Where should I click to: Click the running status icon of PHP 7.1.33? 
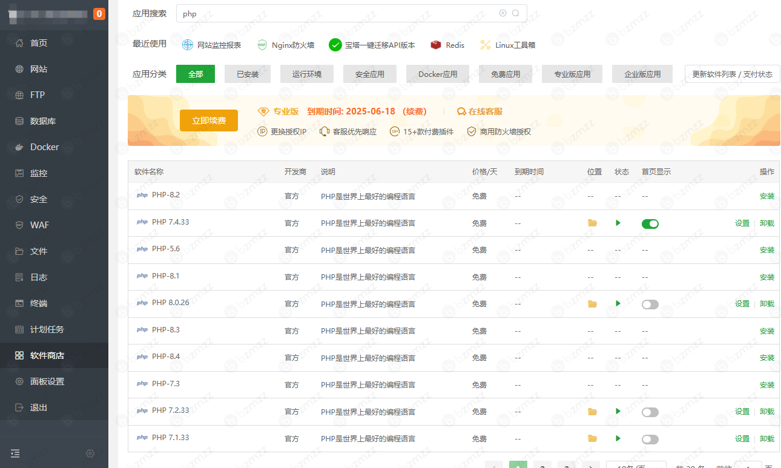click(618, 438)
